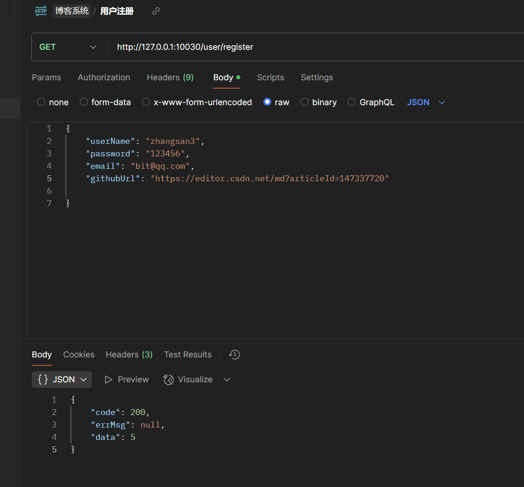Switch to response Body tab
Screen dimensions: 524x487
point(42,355)
